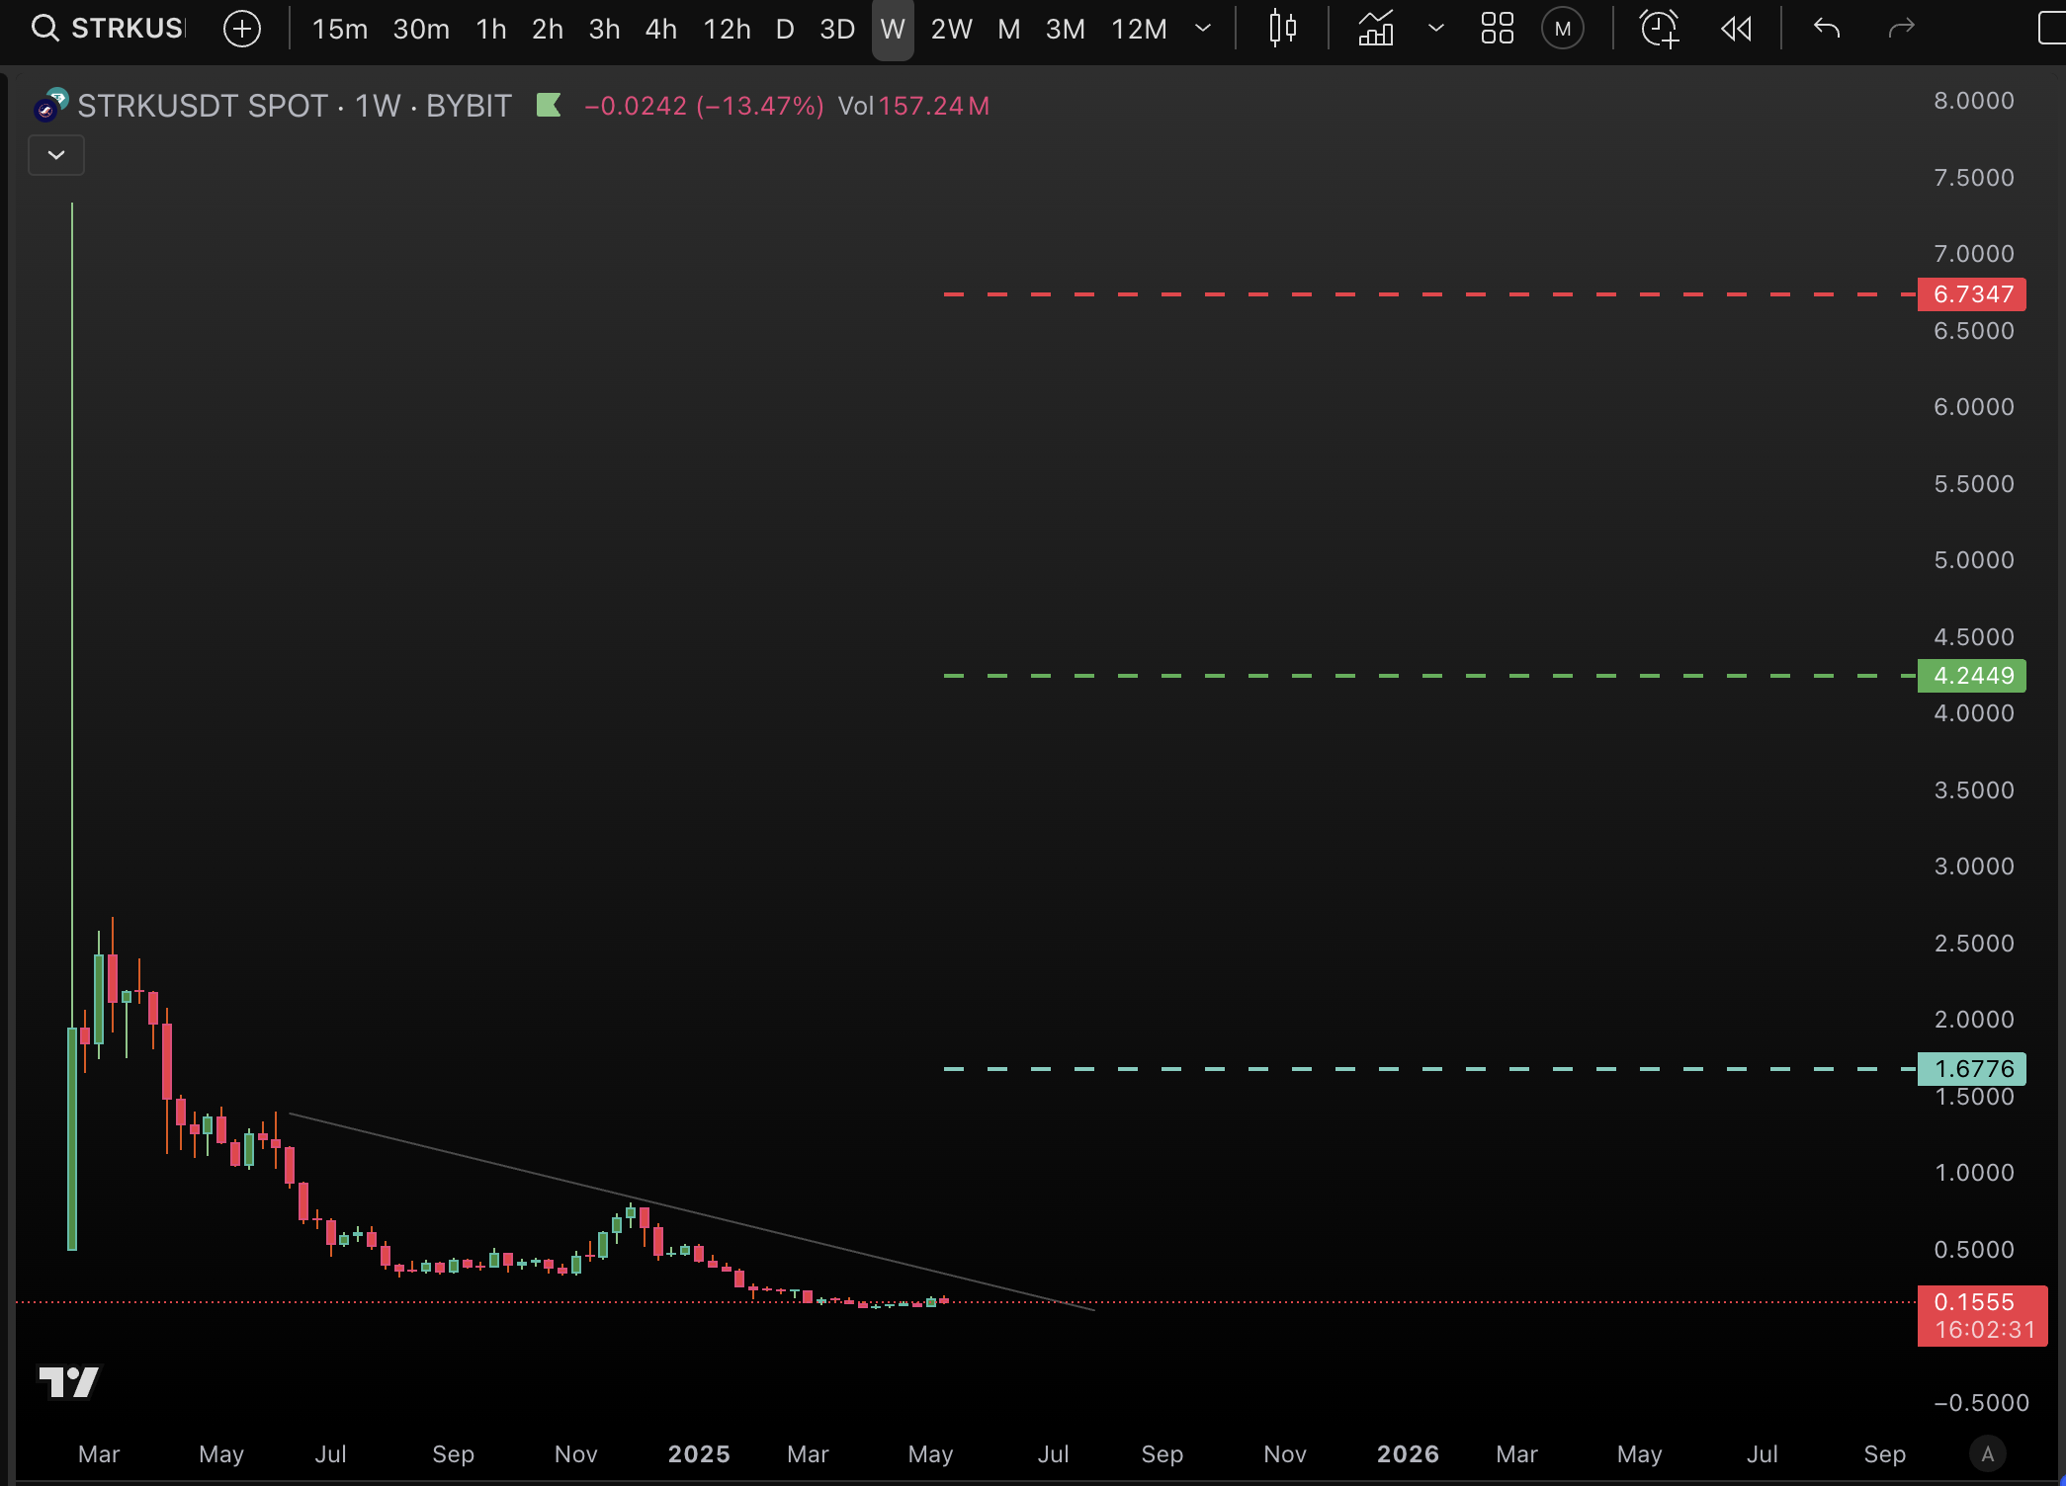The width and height of the screenshot is (2066, 1486).
Task: Select the 2h interval
Action: point(548,29)
